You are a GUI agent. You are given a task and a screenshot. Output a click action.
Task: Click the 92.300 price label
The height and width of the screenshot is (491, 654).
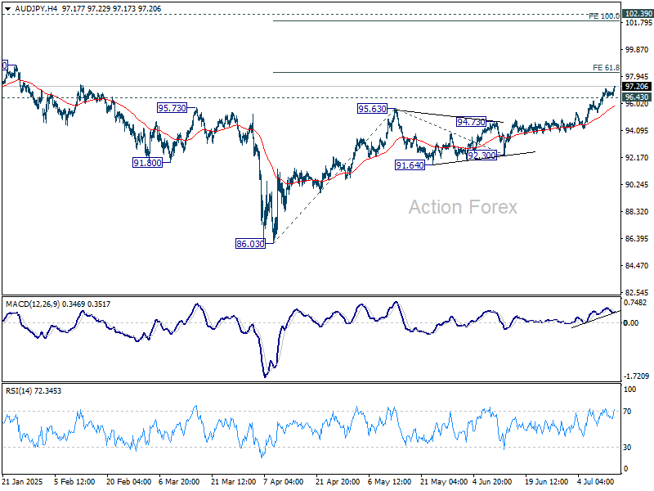click(482, 155)
